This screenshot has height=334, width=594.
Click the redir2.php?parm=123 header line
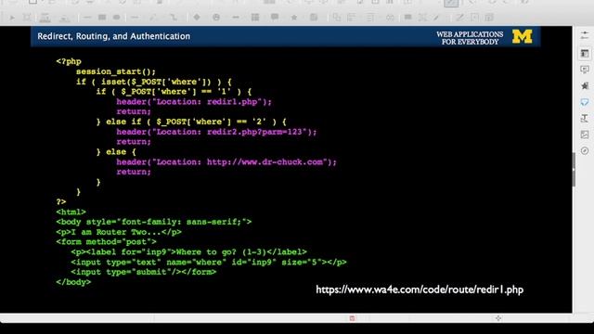(x=216, y=132)
